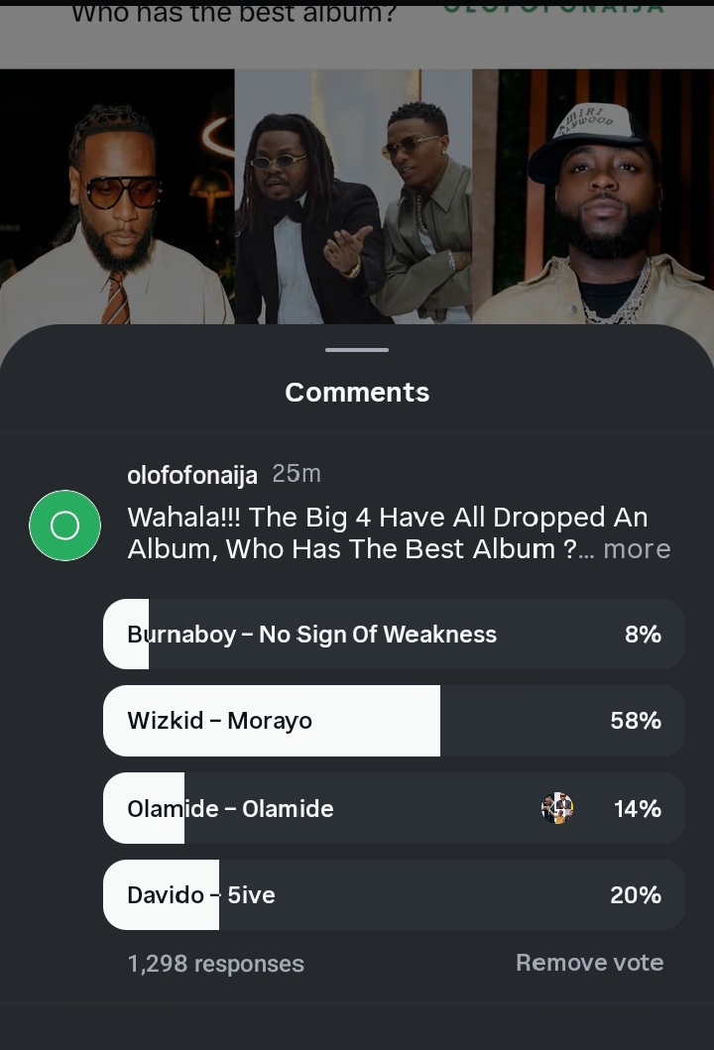Tap the 8% result on Burnaboy
Viewport: 714px width, 1050px height.
[643, 634]
